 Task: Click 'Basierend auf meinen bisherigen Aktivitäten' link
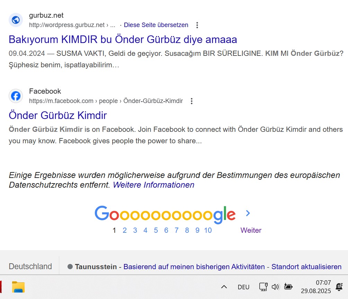194,266
